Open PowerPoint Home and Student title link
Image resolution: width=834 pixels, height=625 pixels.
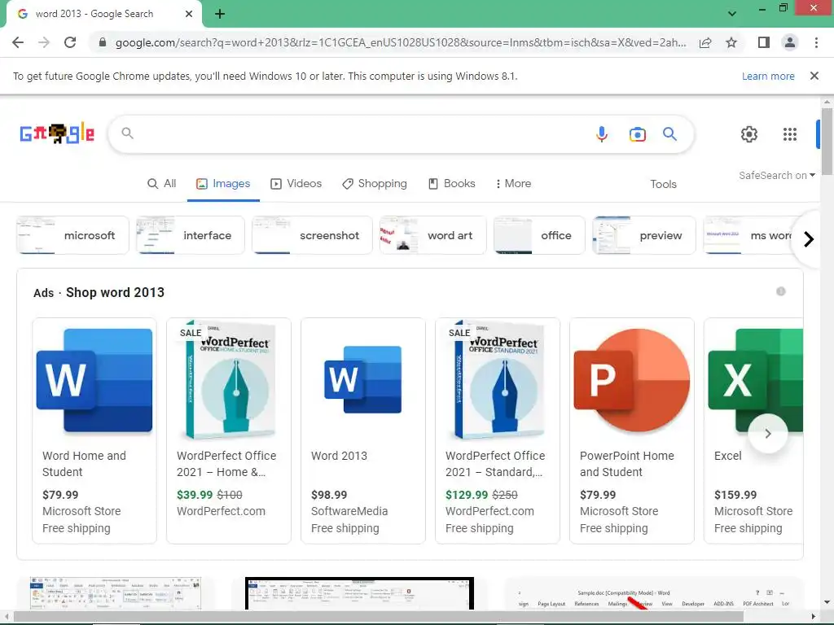click(x=626, y=464)
